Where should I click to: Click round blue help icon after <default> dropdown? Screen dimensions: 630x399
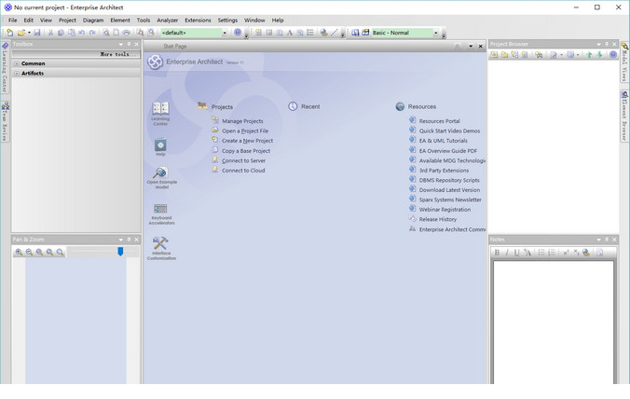238,33
